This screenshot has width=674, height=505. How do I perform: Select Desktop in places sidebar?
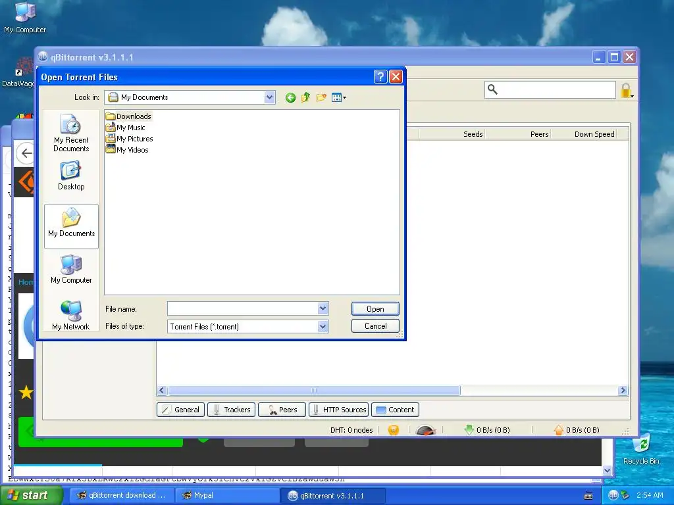tap(71, 176)
